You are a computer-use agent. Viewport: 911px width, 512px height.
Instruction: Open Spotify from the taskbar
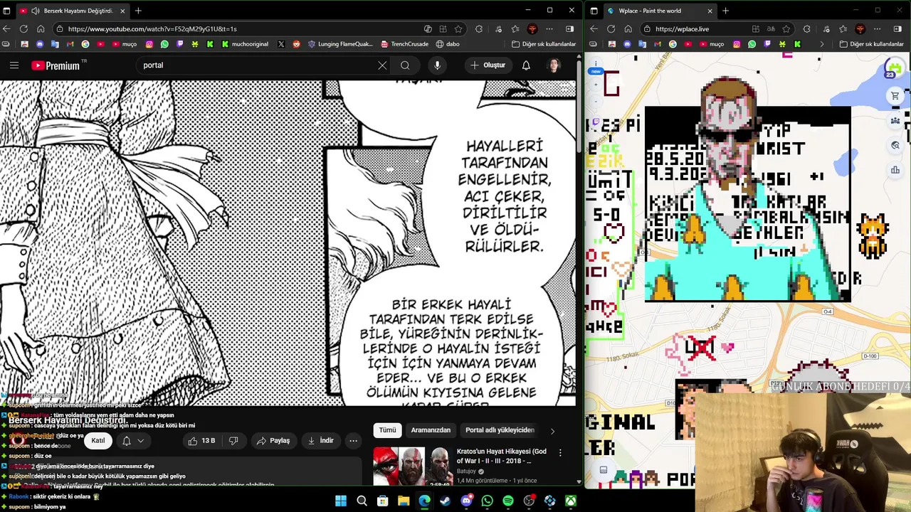click(x=507, y=501)
